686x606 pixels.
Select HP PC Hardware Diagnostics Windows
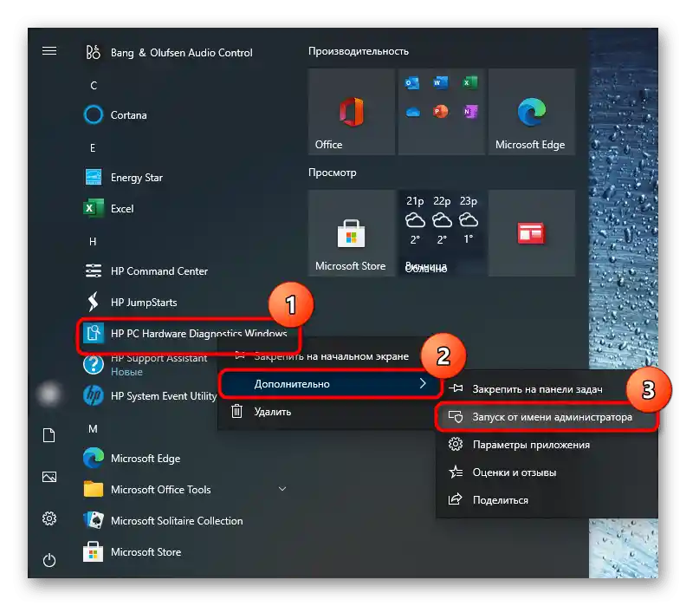[x=185, y=333]
